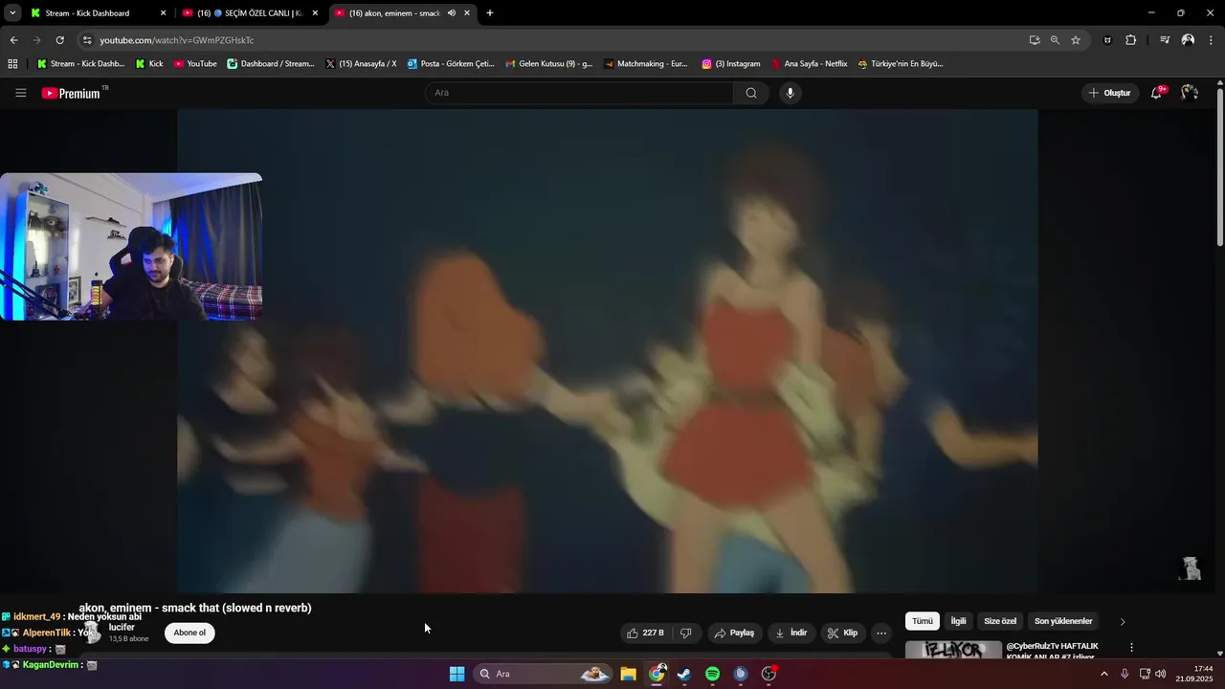The image size is (1225, 689).
Task: Open the tab search dropdown arrow
Action: click(12, 13)
